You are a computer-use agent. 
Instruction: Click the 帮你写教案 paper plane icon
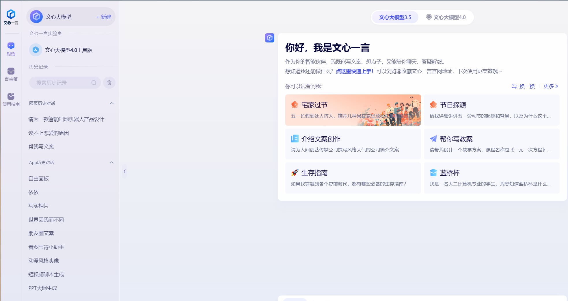(433, 139)
